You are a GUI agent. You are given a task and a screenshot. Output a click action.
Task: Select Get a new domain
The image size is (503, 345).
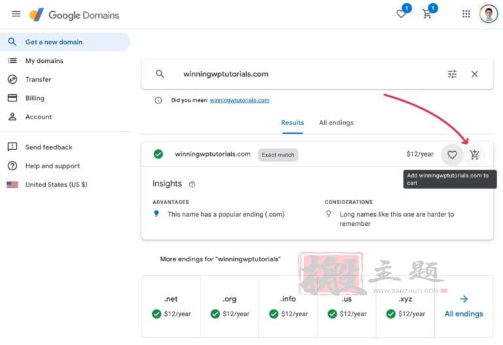[65, 42]
